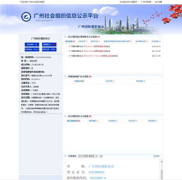Click the 社会组织自行公示信息 section header
The width and height of the screenshot is (182, 180).
80,116
